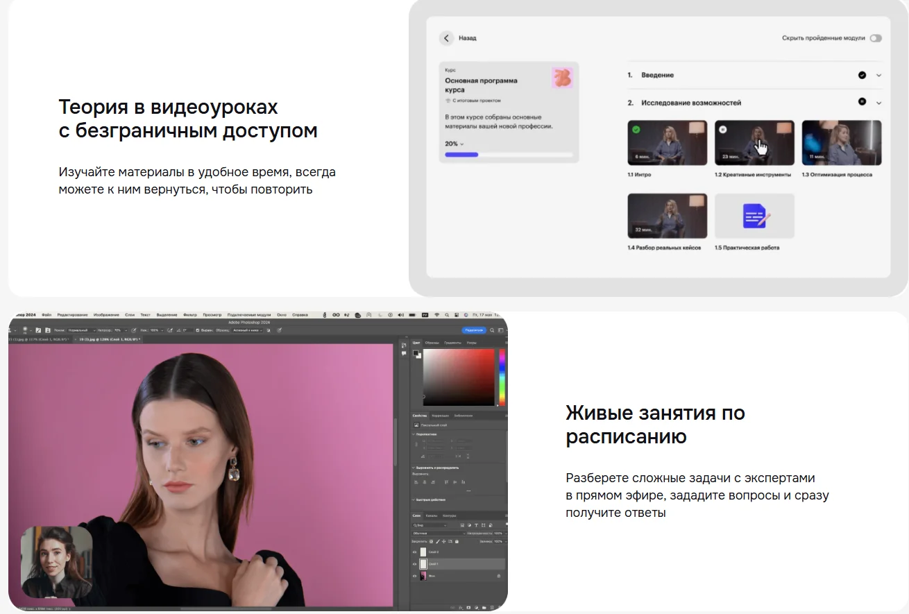Toggle visibility of layer 'Слой 1'
The width and height of the screenshot is (909, 614).
tap(415, 564)
